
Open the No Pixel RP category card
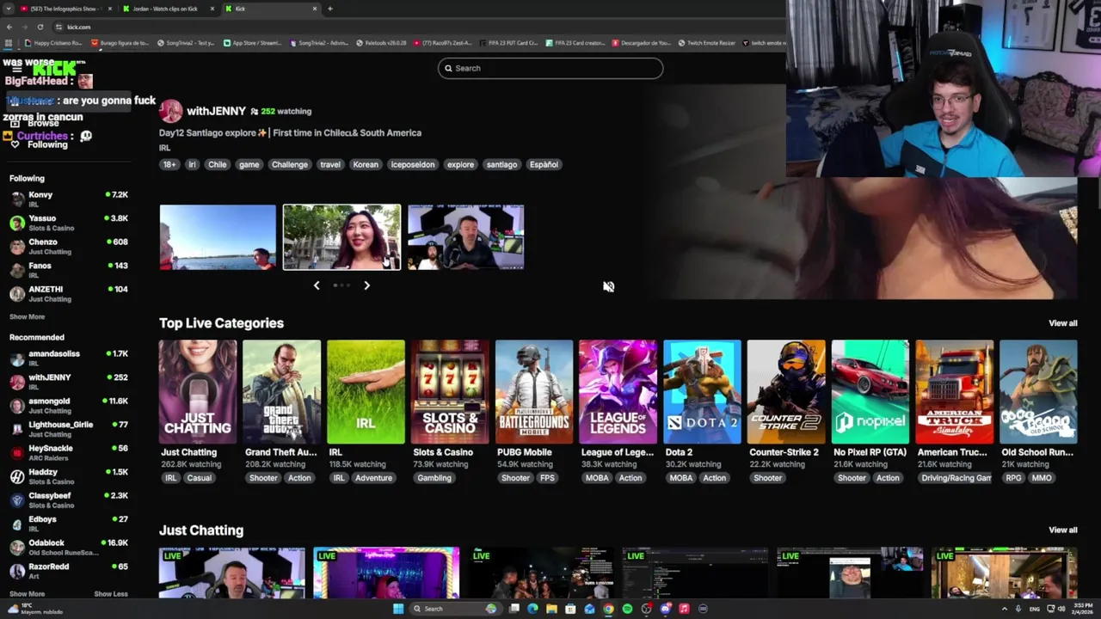point(870,392)
